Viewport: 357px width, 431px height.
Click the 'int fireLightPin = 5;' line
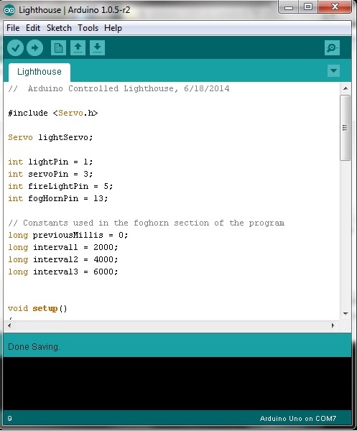tap(60, 186)
